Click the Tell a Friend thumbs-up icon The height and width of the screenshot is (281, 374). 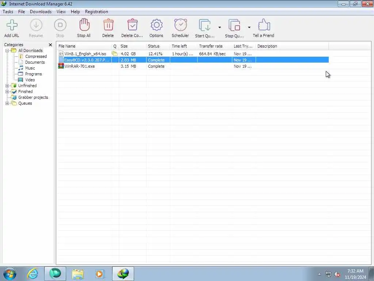tap(264, 25)
